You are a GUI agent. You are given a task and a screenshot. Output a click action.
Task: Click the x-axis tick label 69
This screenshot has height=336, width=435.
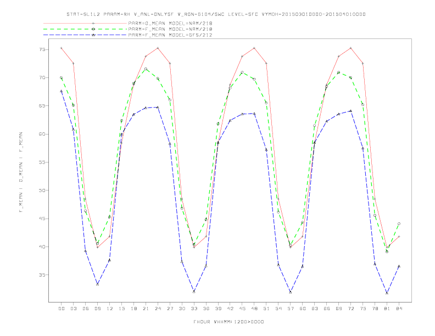click(339, 309)
